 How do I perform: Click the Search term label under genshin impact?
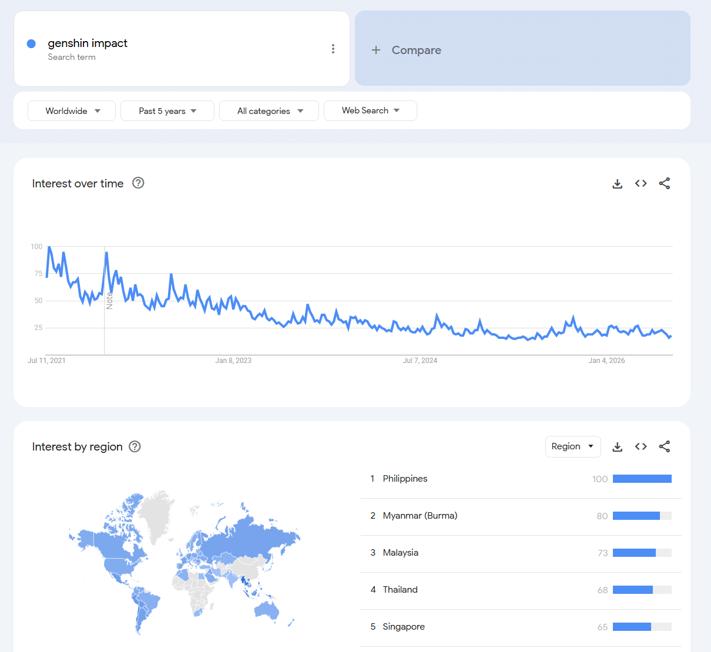tap(72, 57)
